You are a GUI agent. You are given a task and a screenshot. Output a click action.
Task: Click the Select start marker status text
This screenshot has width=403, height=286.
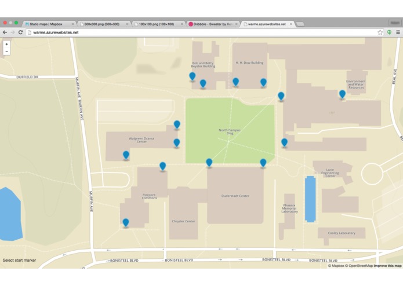coord(19,260)
